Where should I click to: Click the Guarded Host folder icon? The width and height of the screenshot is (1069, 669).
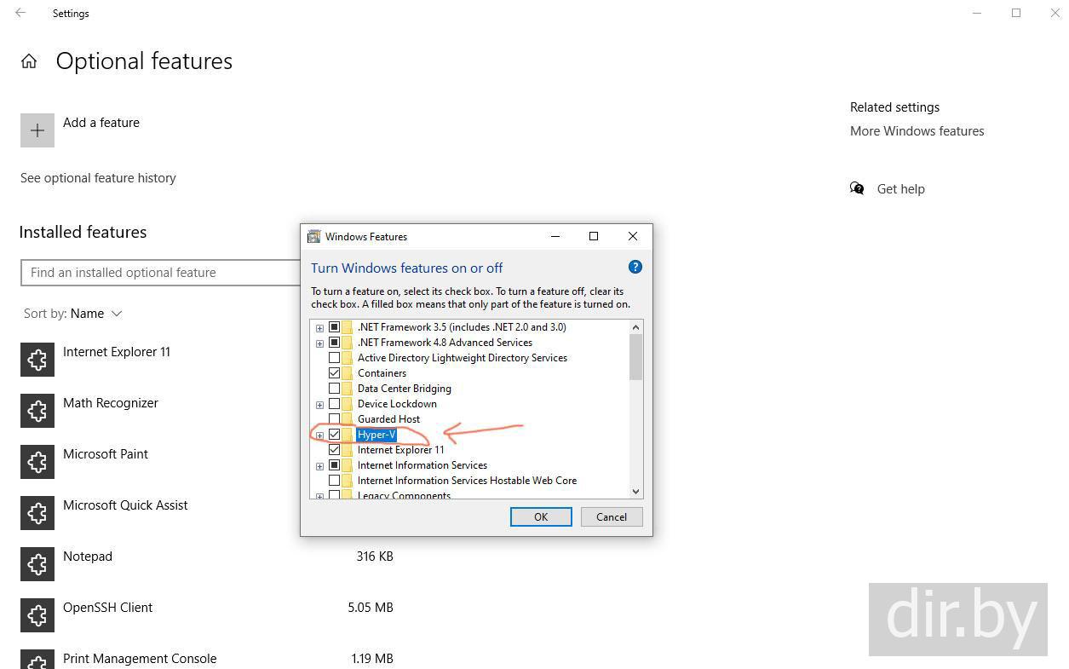click(x=347, y=419)
